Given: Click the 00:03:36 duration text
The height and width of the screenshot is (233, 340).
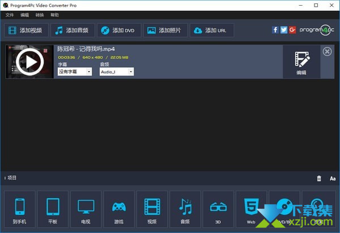Looking at the screenshot, I should click(66, 57).
